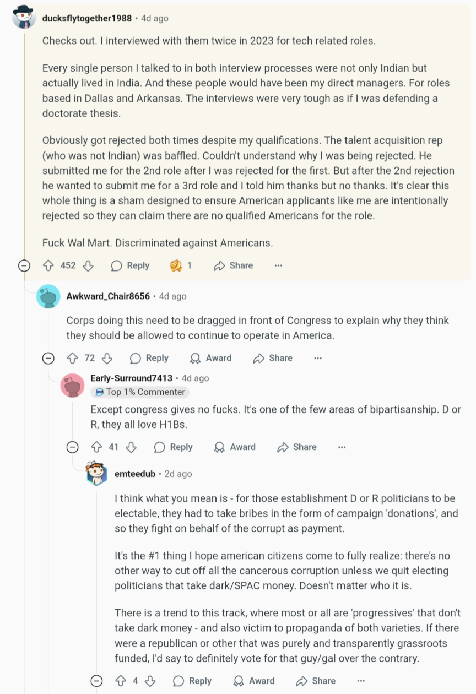This screenshot has height=694, width=476.
Task: Downvote emteedub's comment with 4 votes
Action: (150, 681)
